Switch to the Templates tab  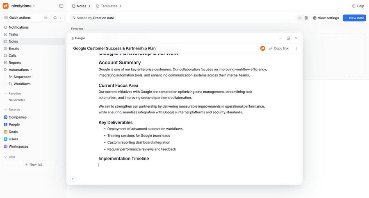(109, 6)
